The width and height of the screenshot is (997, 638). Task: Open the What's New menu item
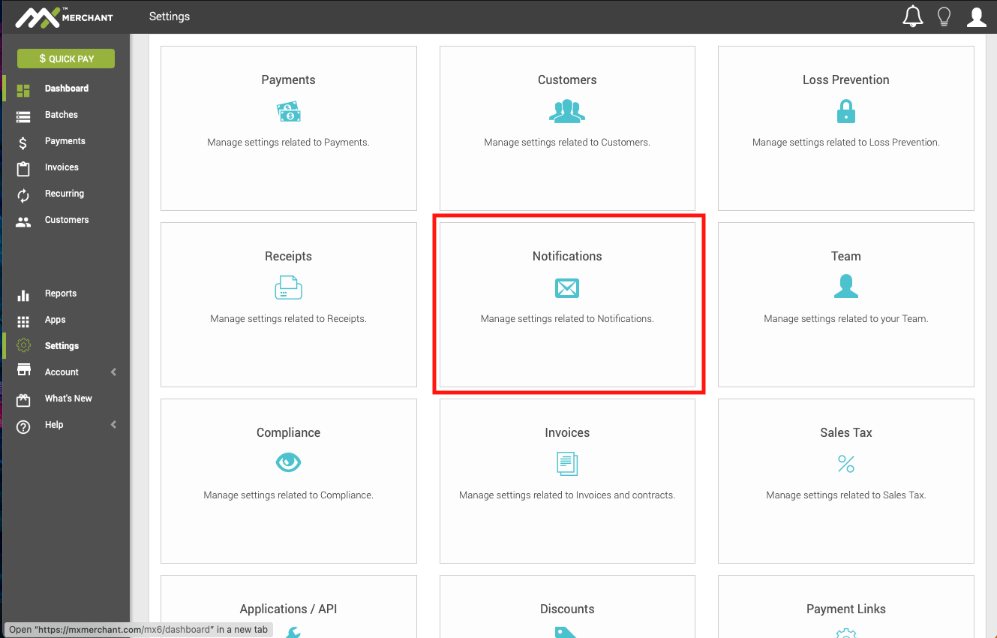(68, 398)
